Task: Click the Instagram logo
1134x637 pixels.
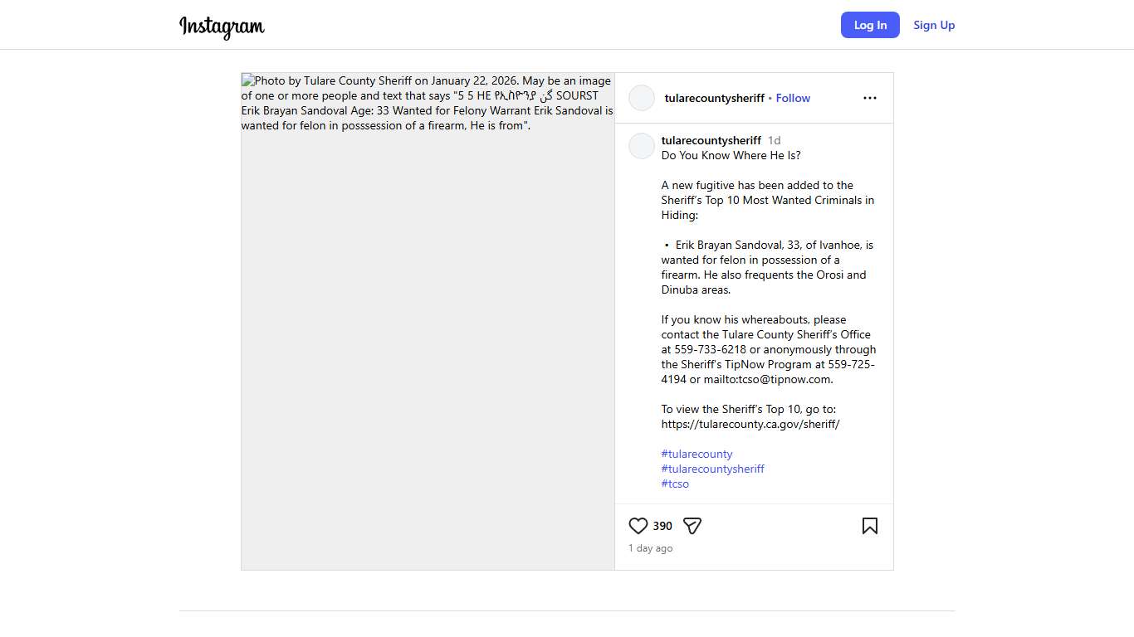Action: (222, 27)
